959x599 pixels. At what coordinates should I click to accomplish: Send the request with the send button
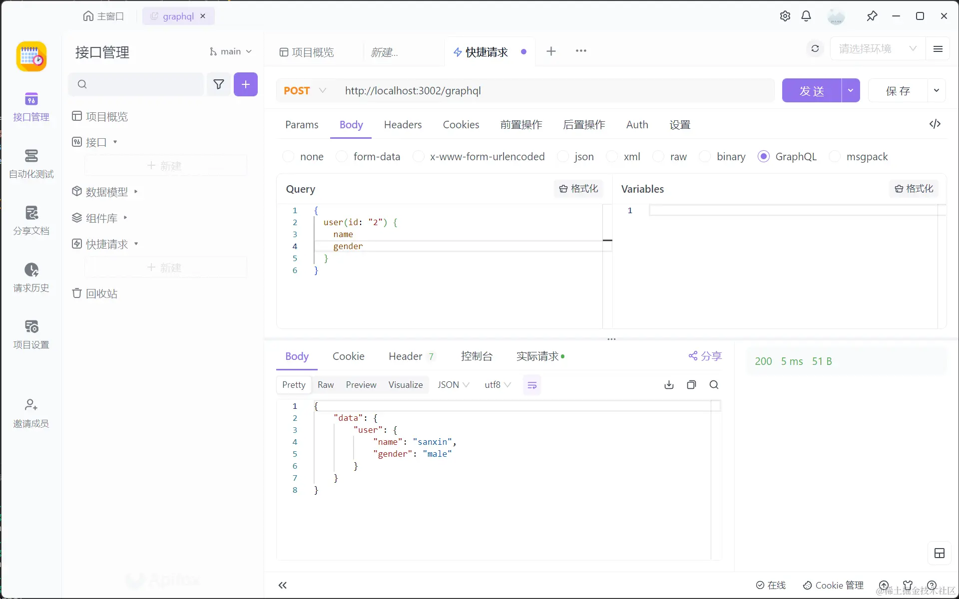(811, 91)
